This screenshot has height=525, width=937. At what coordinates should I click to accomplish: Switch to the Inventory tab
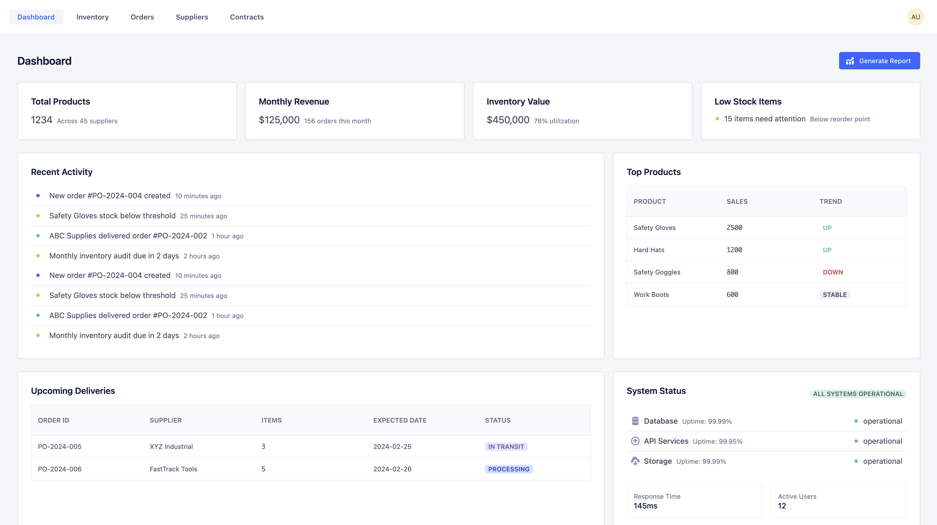click(93, 17)
